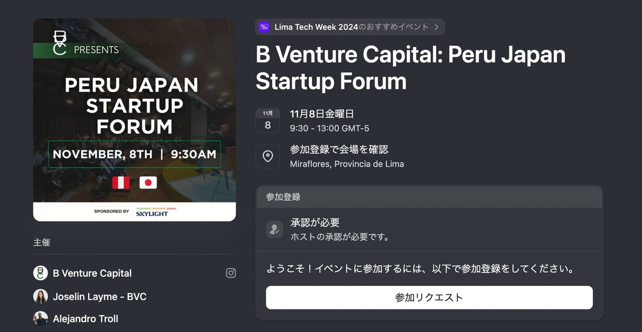
Task: Click Joselin Layme's profile avatar
Action: point(41,297)
